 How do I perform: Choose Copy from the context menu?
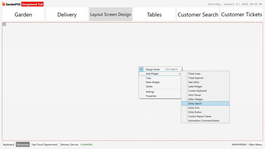(x=149, y=78)
